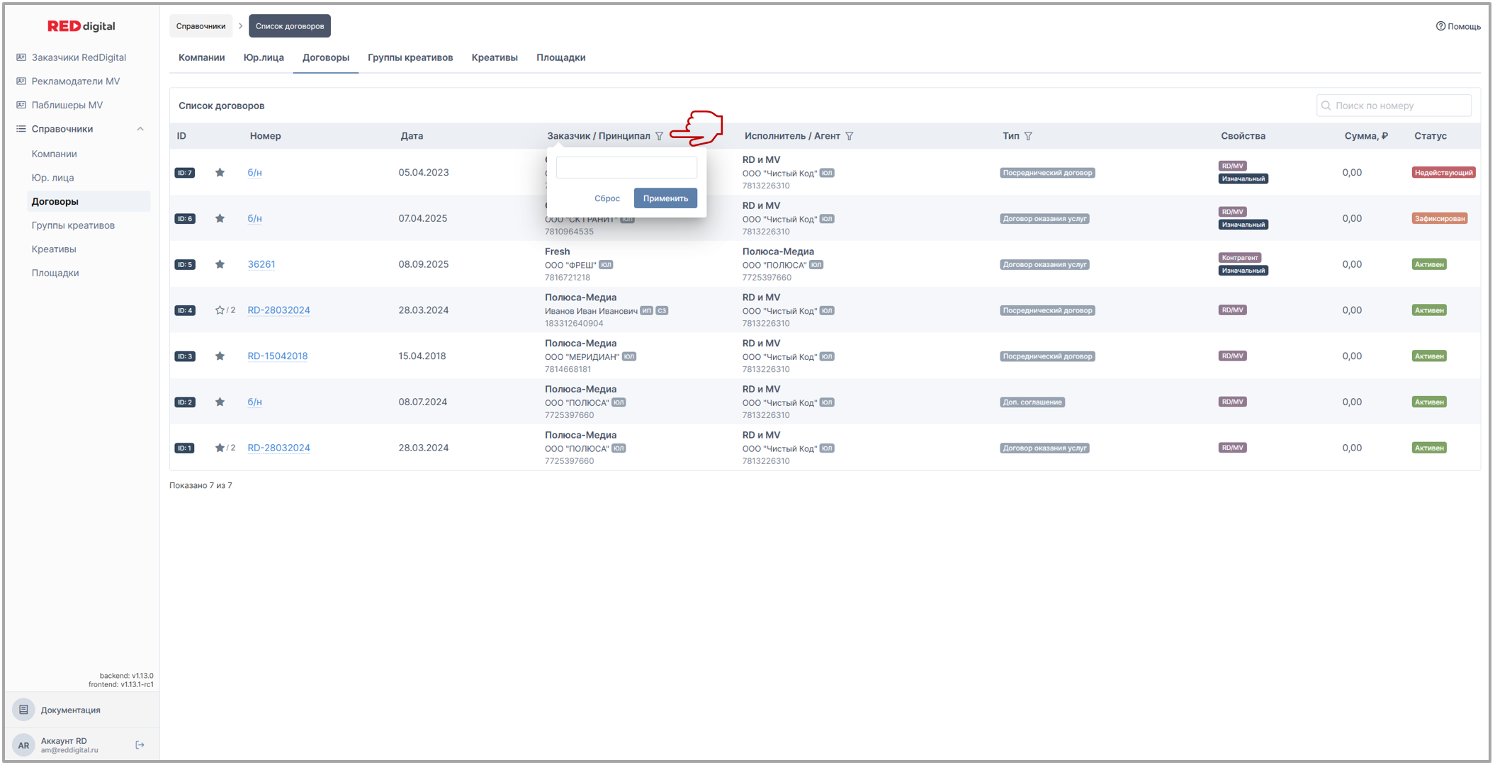1495x765 pixels.
Task: Click Заказчики RedDigital sidebar icon
Action: 21,57
